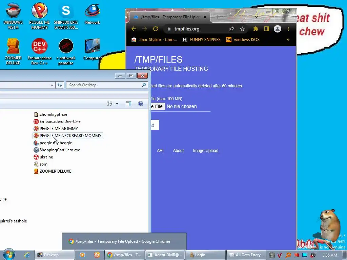Open 2pac Shakur bookmark

(154, 40)
